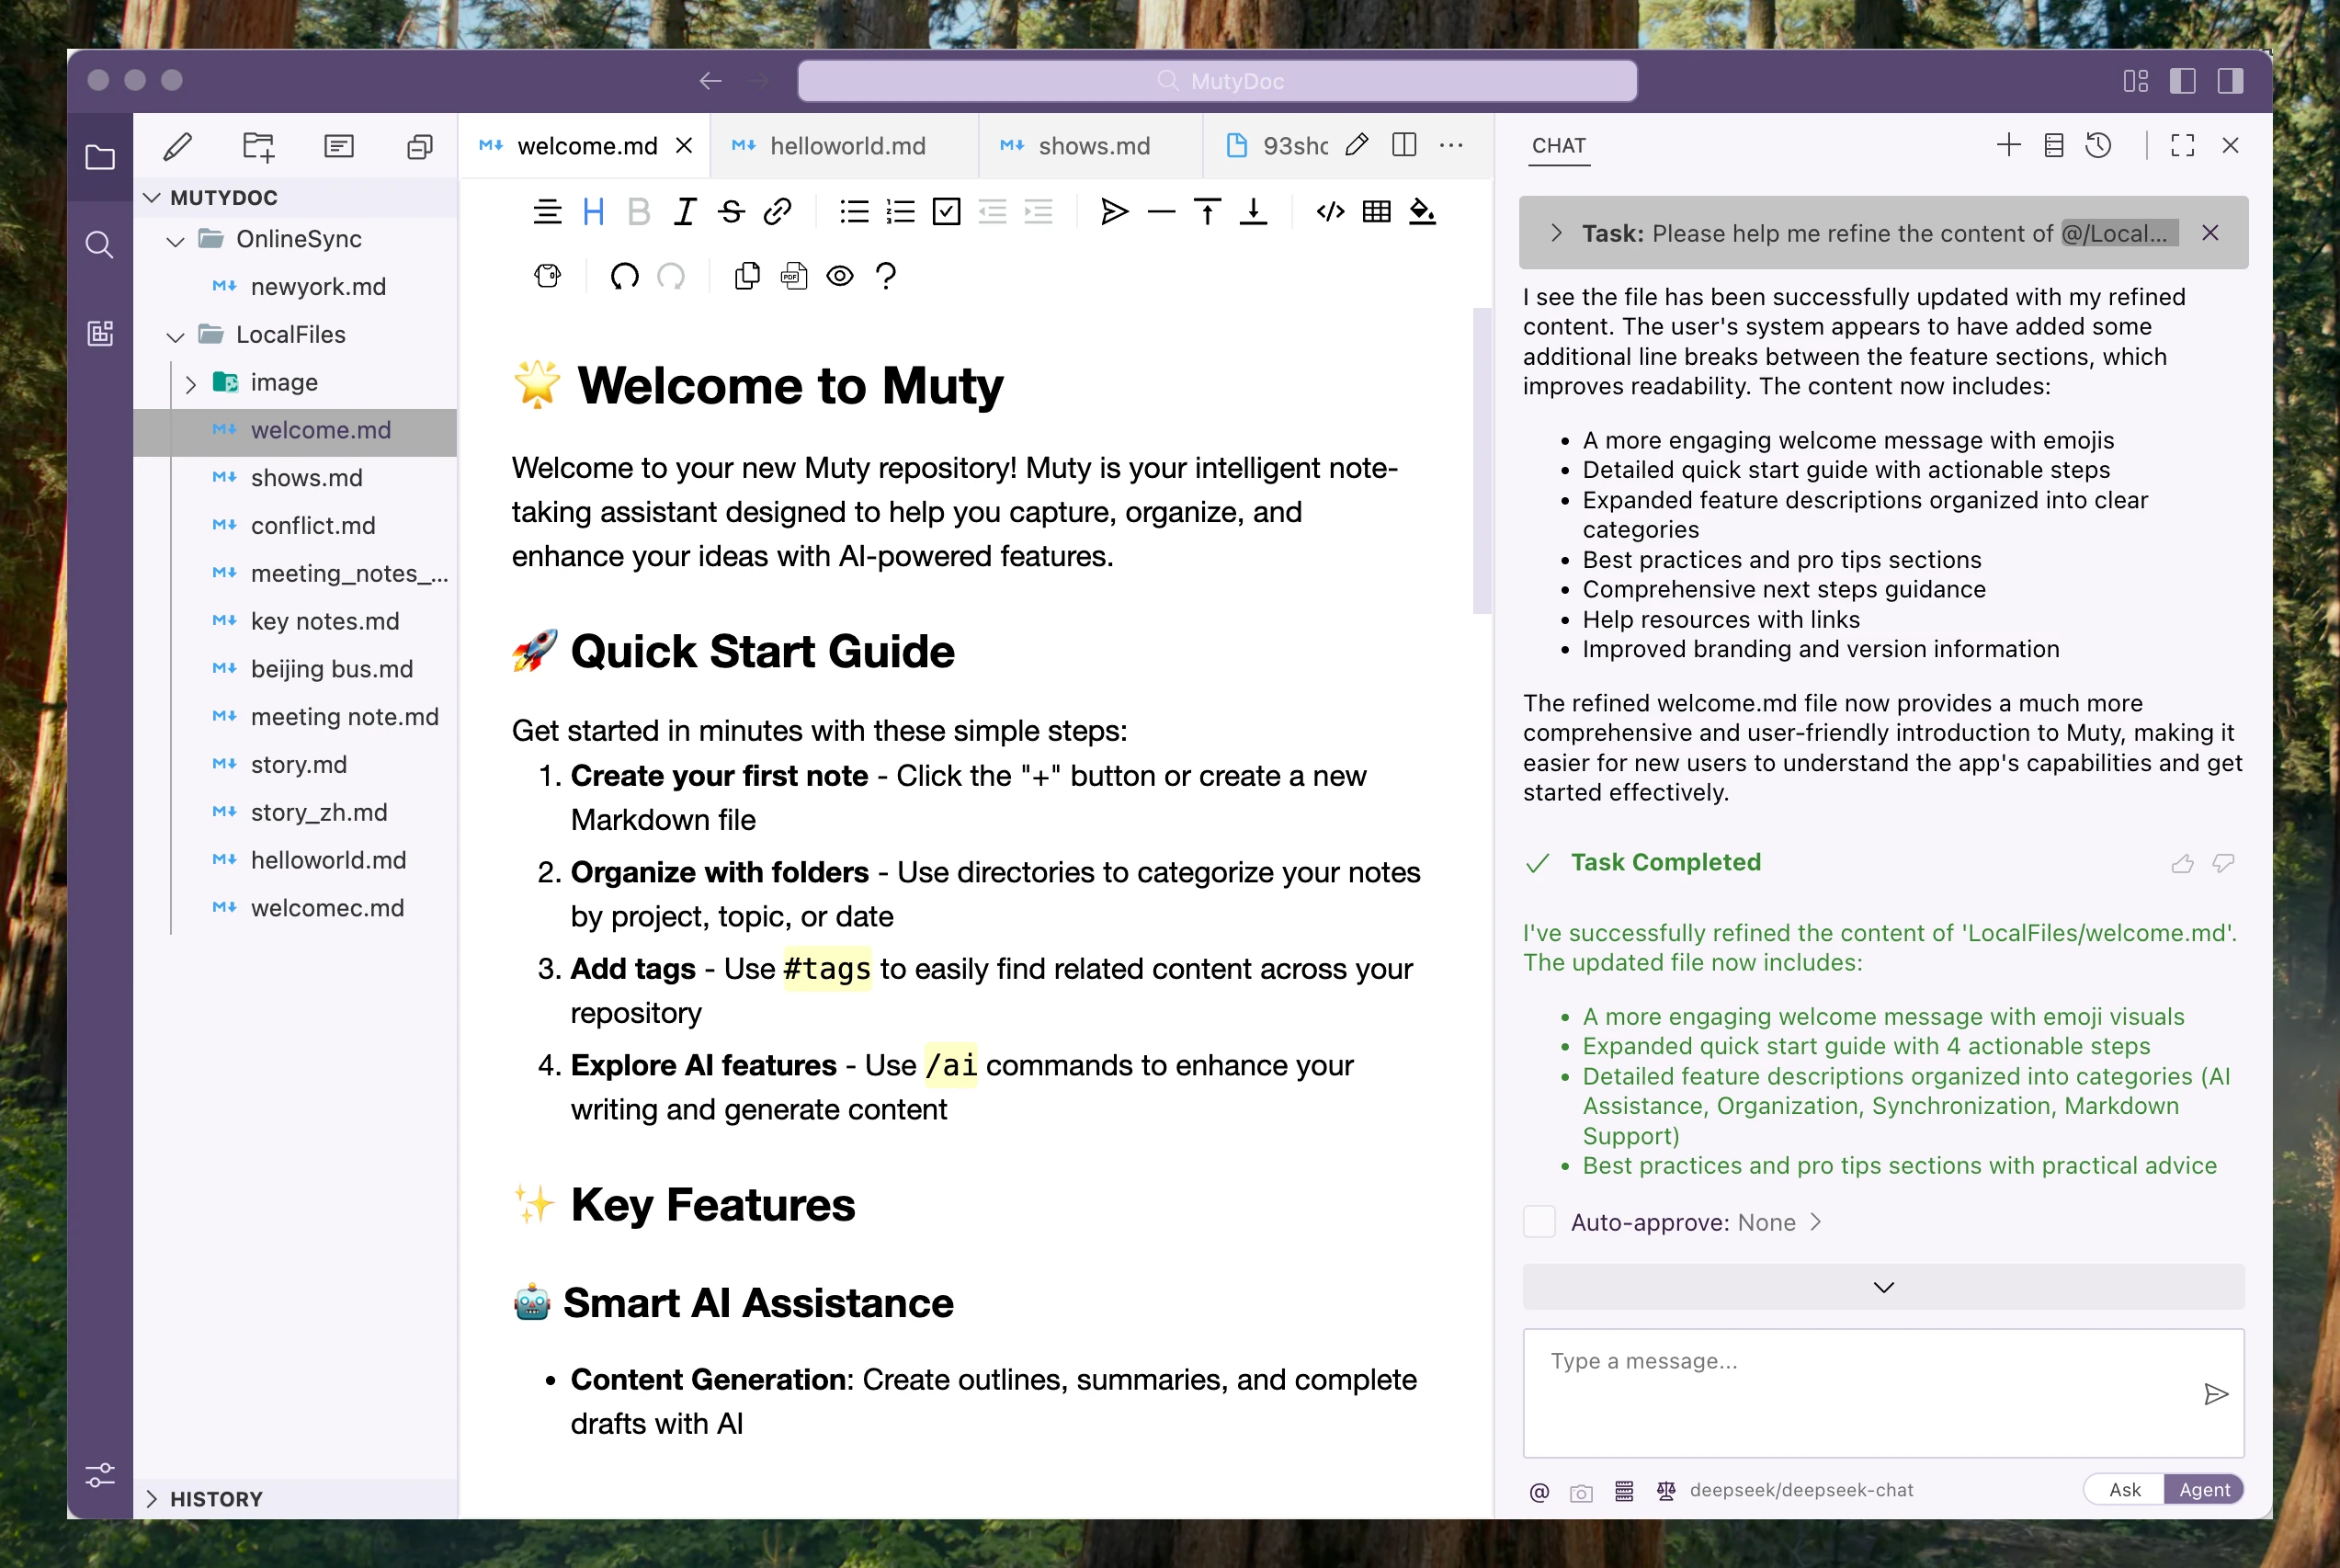Insert a table from the toolbar
Image resolution: width=2340 pixels, height=1568 pixels.
pos(1376,212)
